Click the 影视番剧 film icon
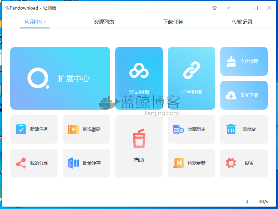This screenshot has height=209, width=278. coord(73,129)
